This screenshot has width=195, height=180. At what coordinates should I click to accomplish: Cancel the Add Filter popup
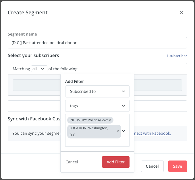(x=72, y=162)
